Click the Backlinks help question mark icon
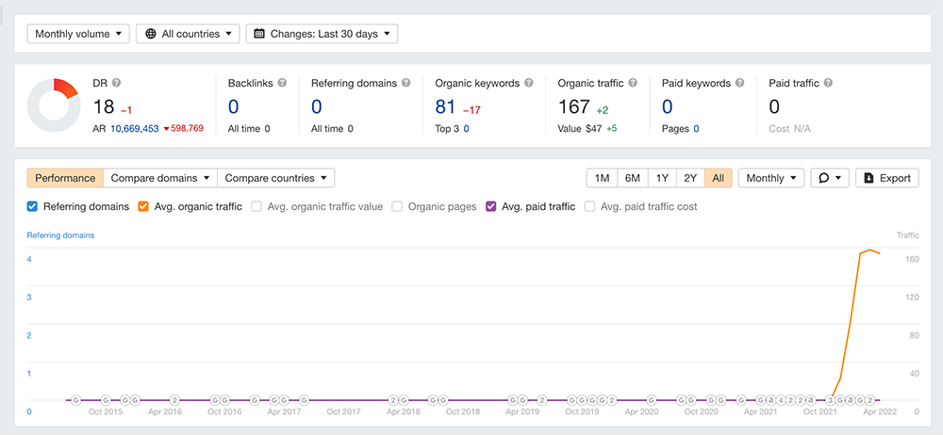 [282, 84]
